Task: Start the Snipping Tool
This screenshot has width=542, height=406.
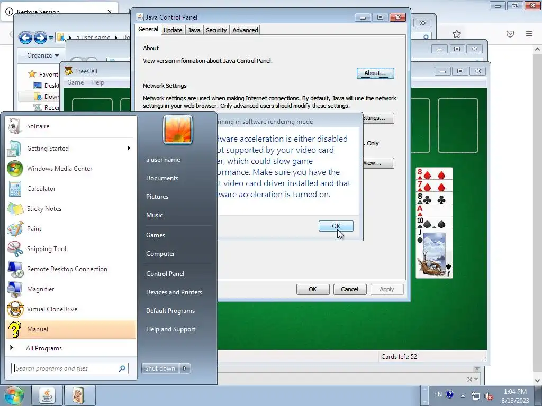Action: pyautogui.click(x=71, y=249)
